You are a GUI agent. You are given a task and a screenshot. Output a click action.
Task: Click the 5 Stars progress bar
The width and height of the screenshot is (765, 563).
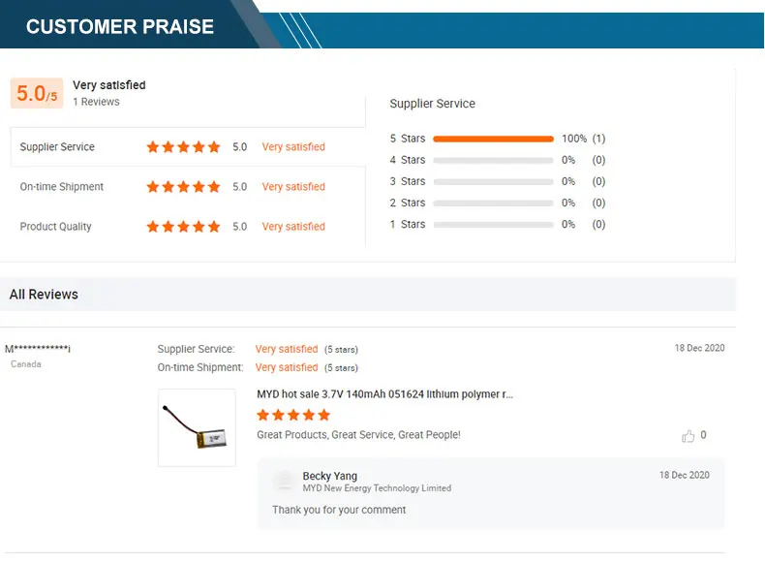tap(493, 139)
